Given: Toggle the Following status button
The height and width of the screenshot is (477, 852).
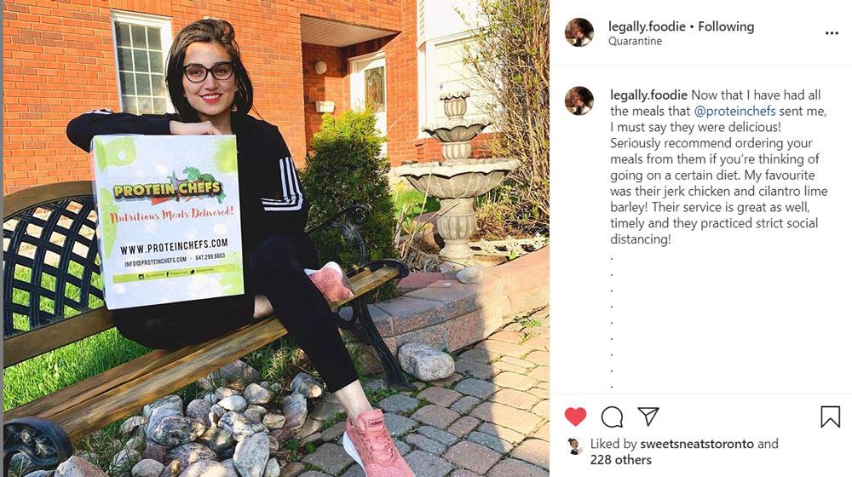Looking at the screenshot, I should [x=726, y=26].
